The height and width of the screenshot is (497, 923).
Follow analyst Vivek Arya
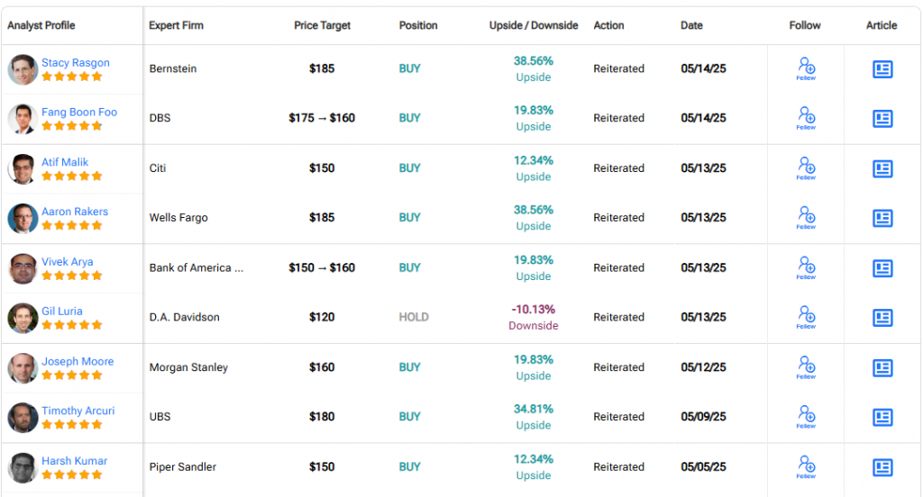point(806,268)
